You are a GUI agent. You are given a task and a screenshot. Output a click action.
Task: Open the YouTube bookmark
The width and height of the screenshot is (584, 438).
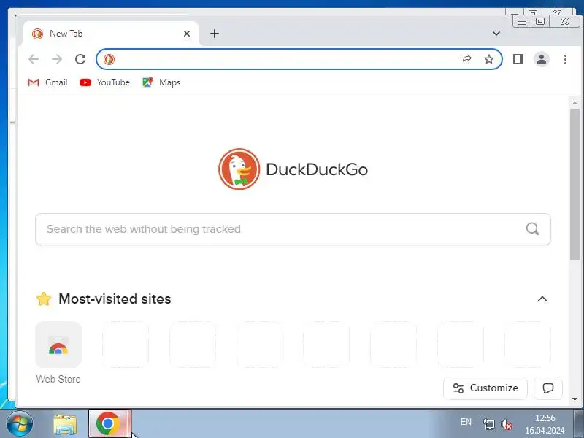[105, 82]
